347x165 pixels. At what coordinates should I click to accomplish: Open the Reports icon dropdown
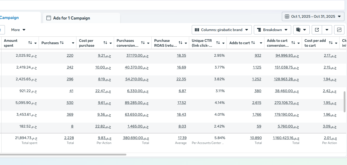coord(301,30)
